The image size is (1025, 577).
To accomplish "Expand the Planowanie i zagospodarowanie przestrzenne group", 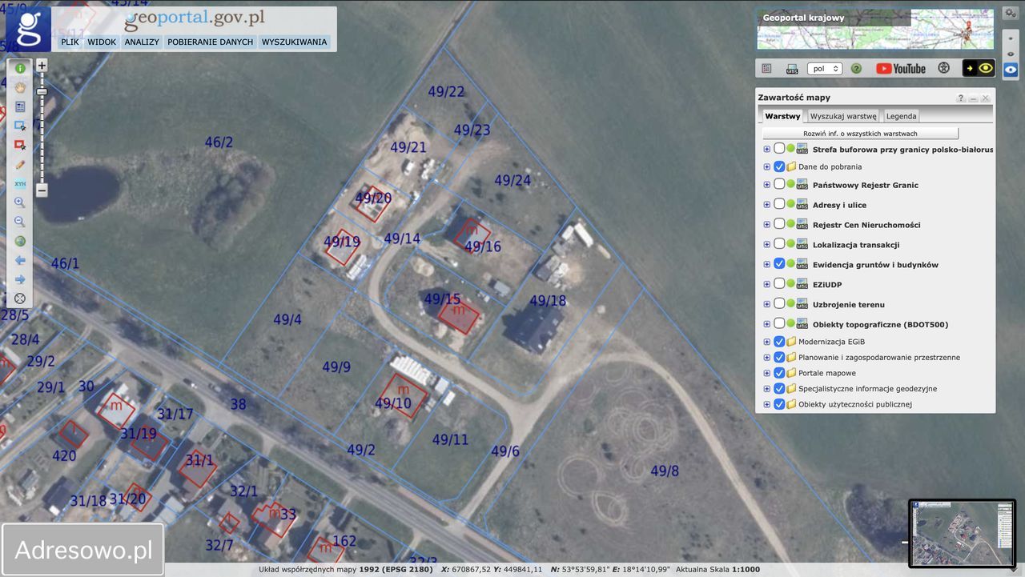I will (x=766, y=357).
